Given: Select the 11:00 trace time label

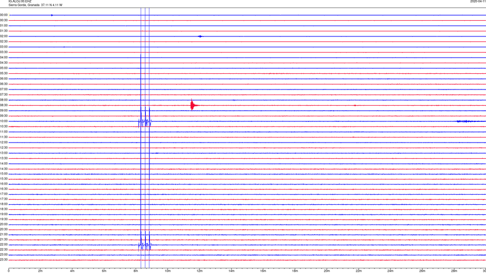Looking at the screenshot, I should (x=4, y=132).
